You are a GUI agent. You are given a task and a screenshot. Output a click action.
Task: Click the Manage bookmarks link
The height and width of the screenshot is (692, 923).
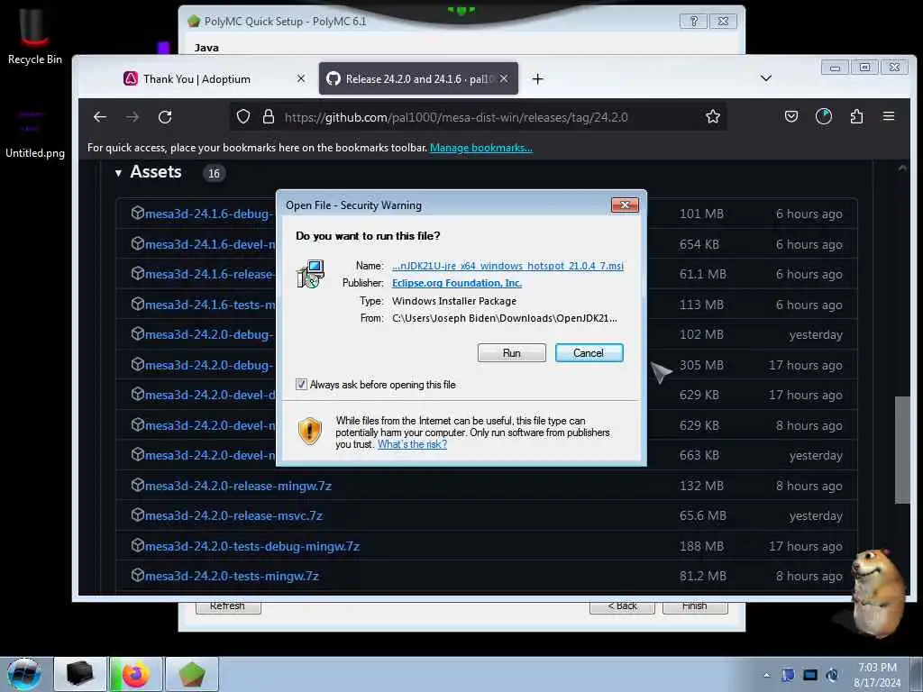point(481,148)
